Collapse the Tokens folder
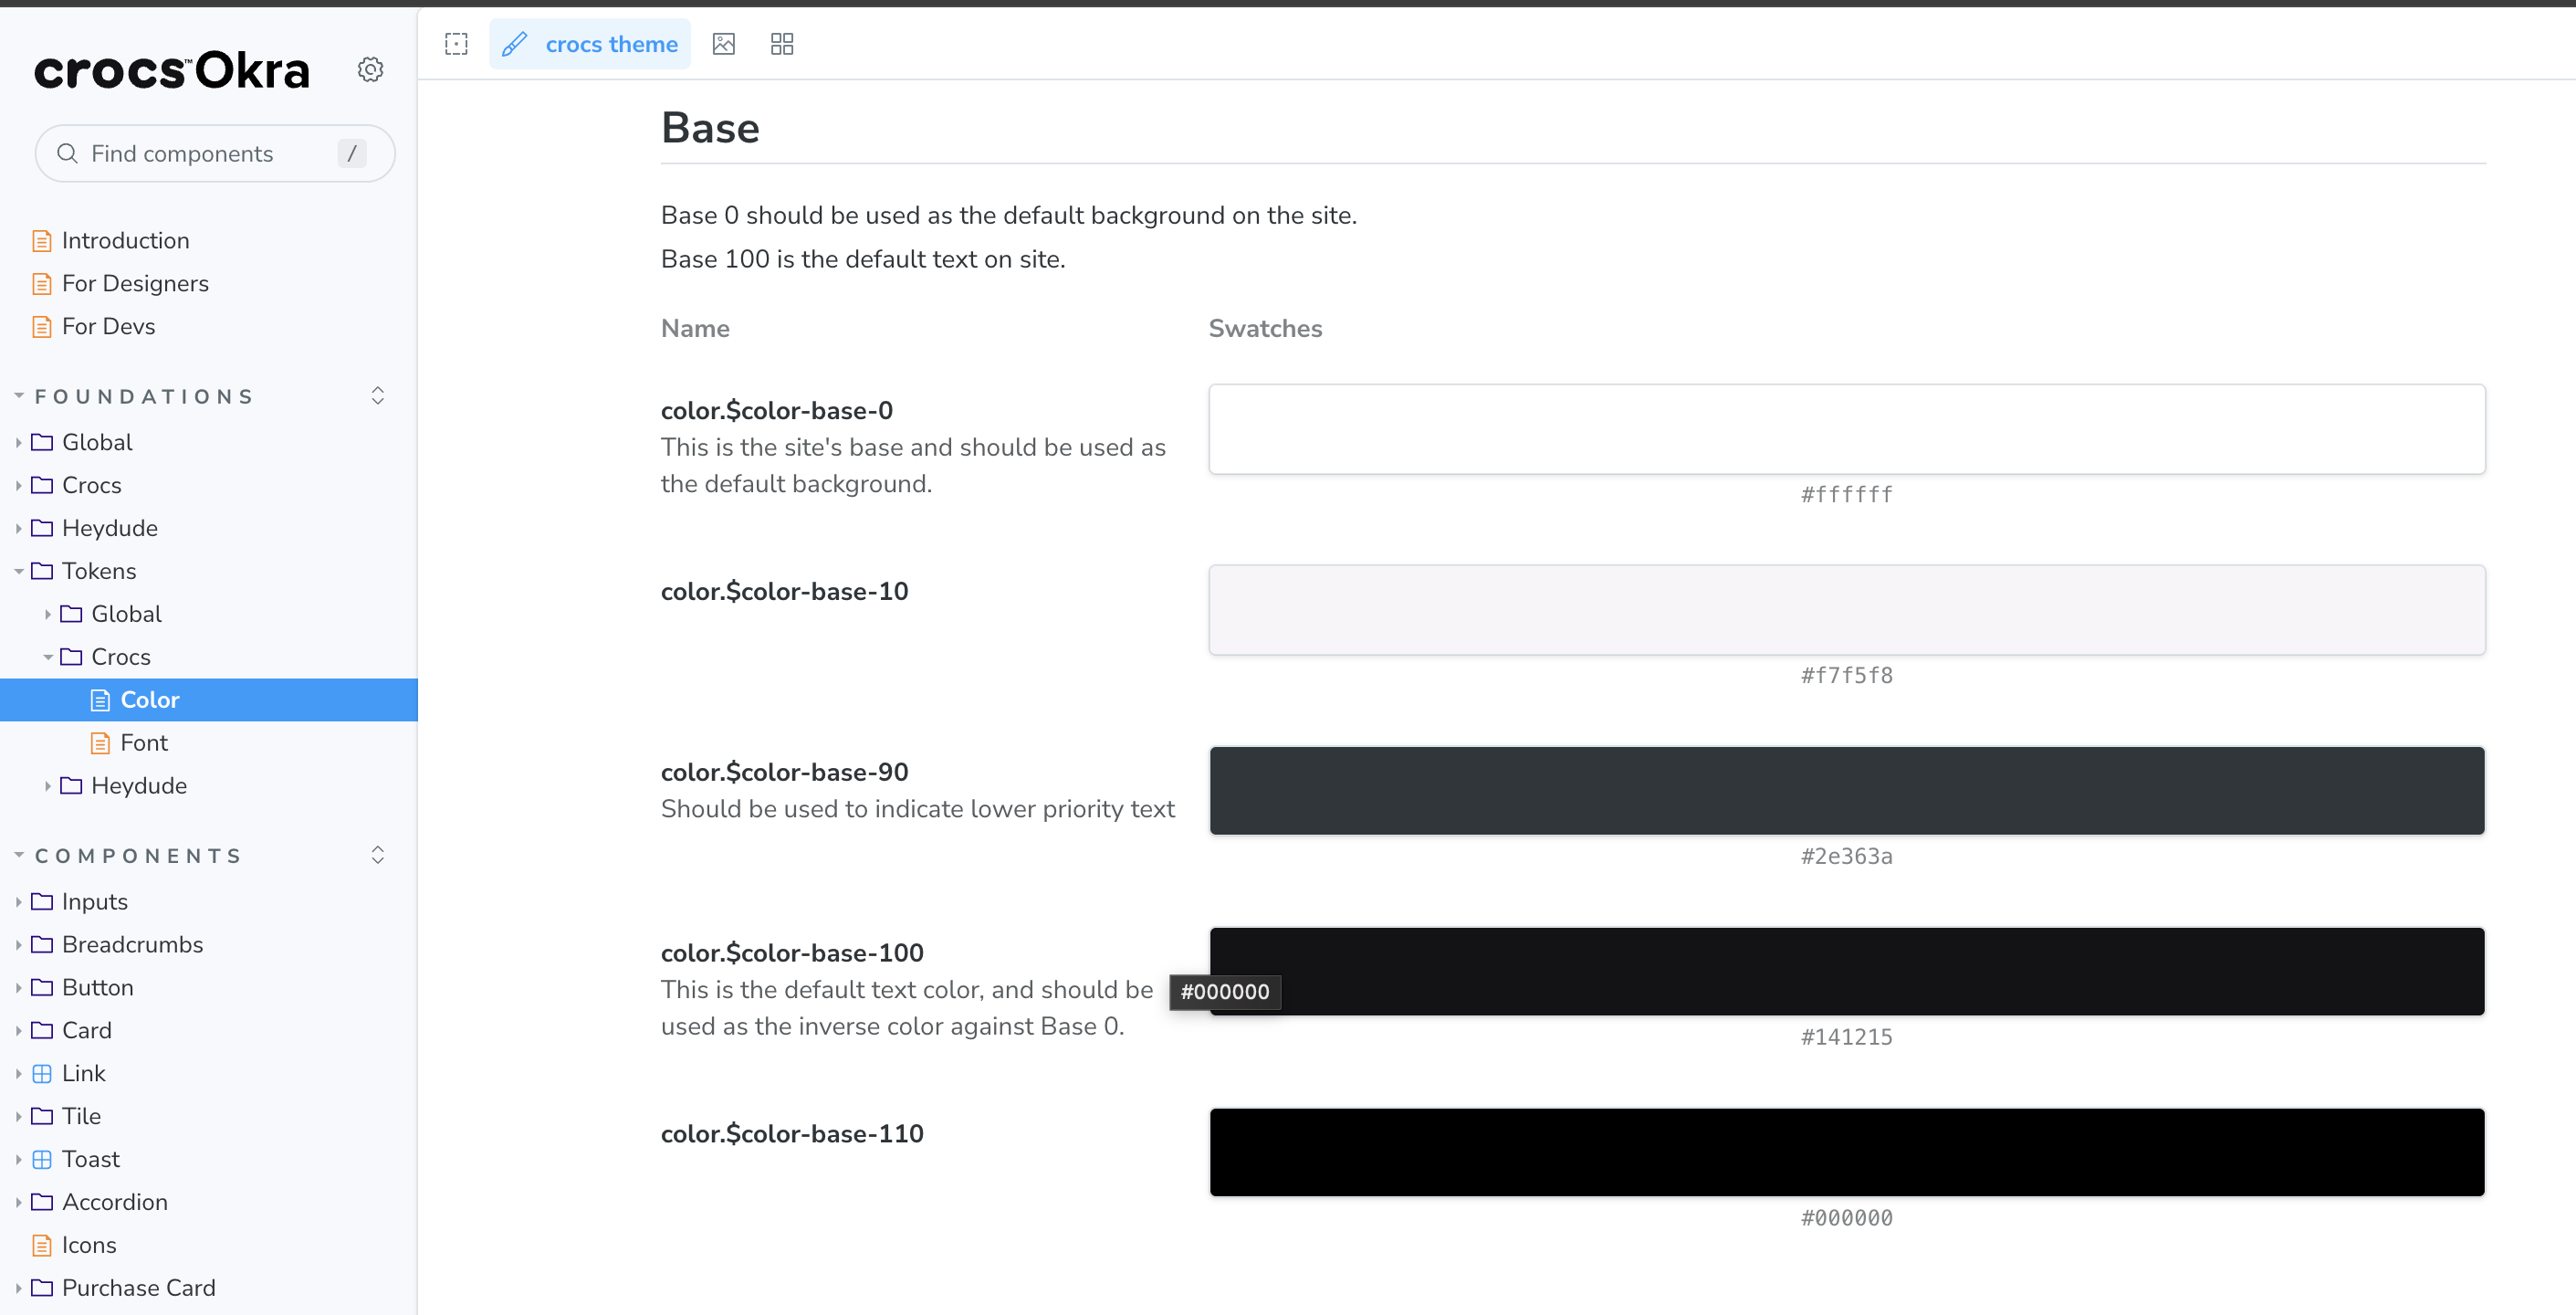 (98, 571)
